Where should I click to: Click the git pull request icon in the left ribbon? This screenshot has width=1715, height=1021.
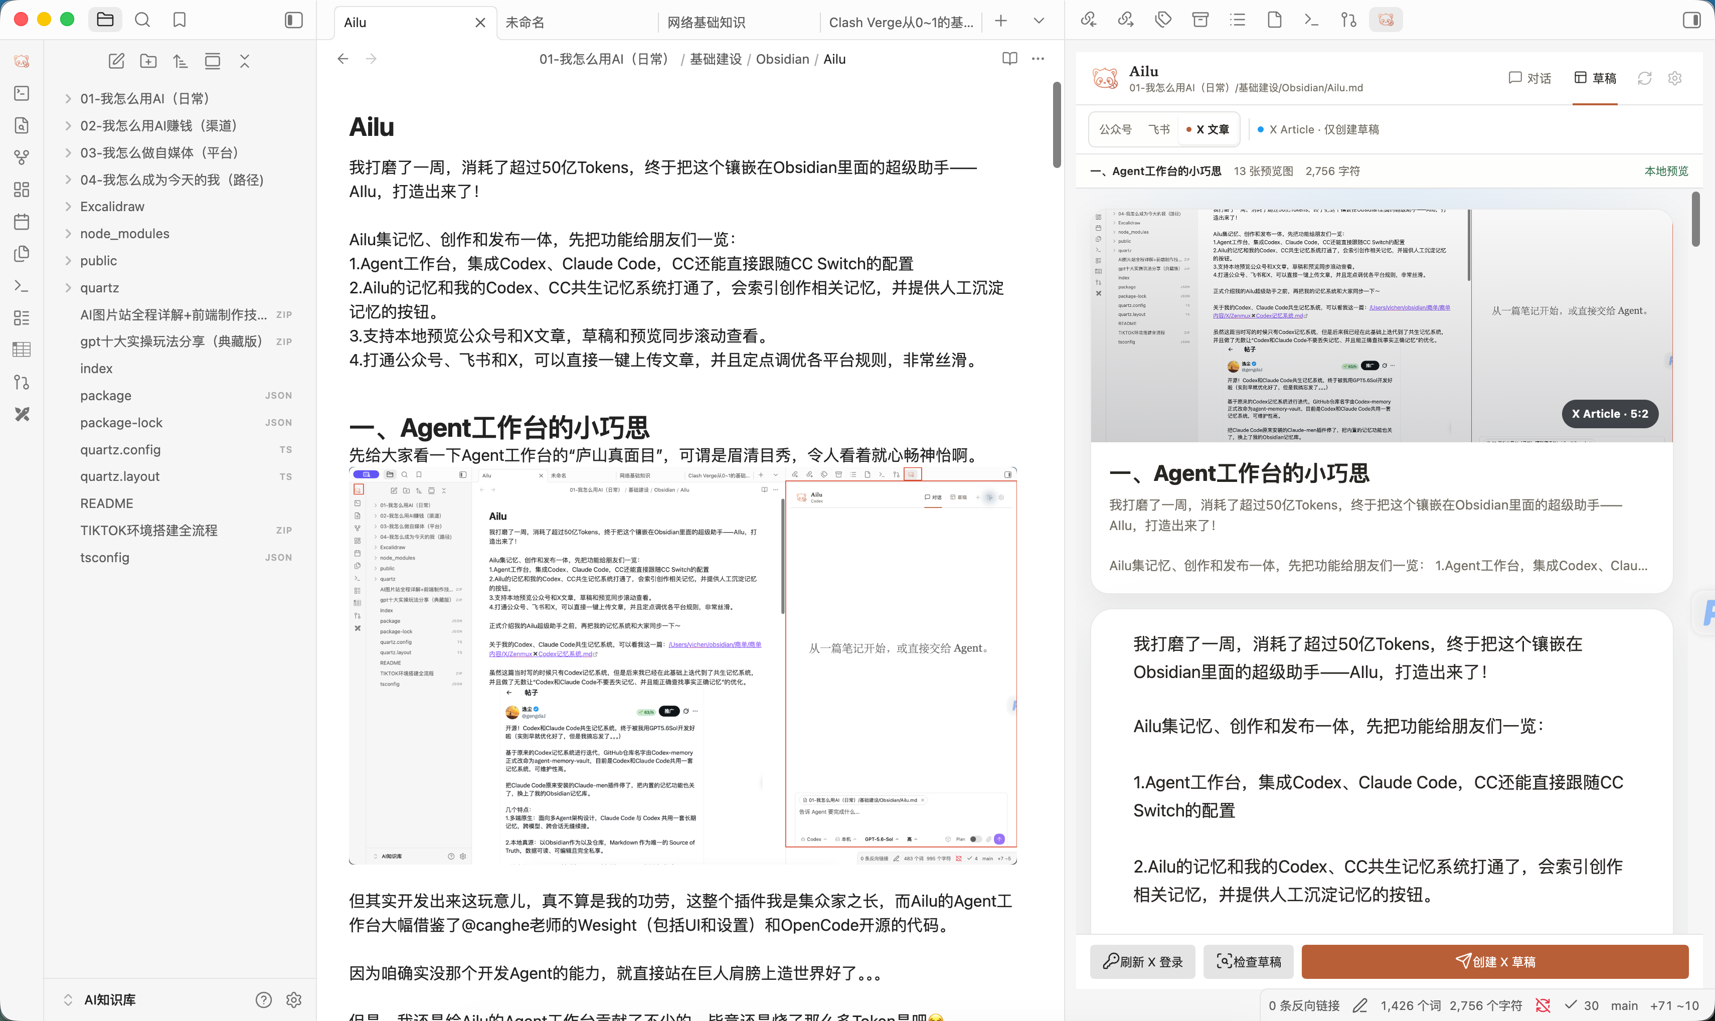[22, 382]
